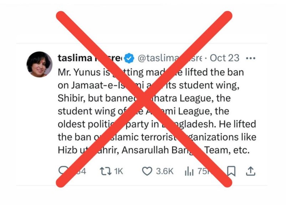Screen dimensions: 286x205
Task: Click the bold display name taslima
Action: 75,58
